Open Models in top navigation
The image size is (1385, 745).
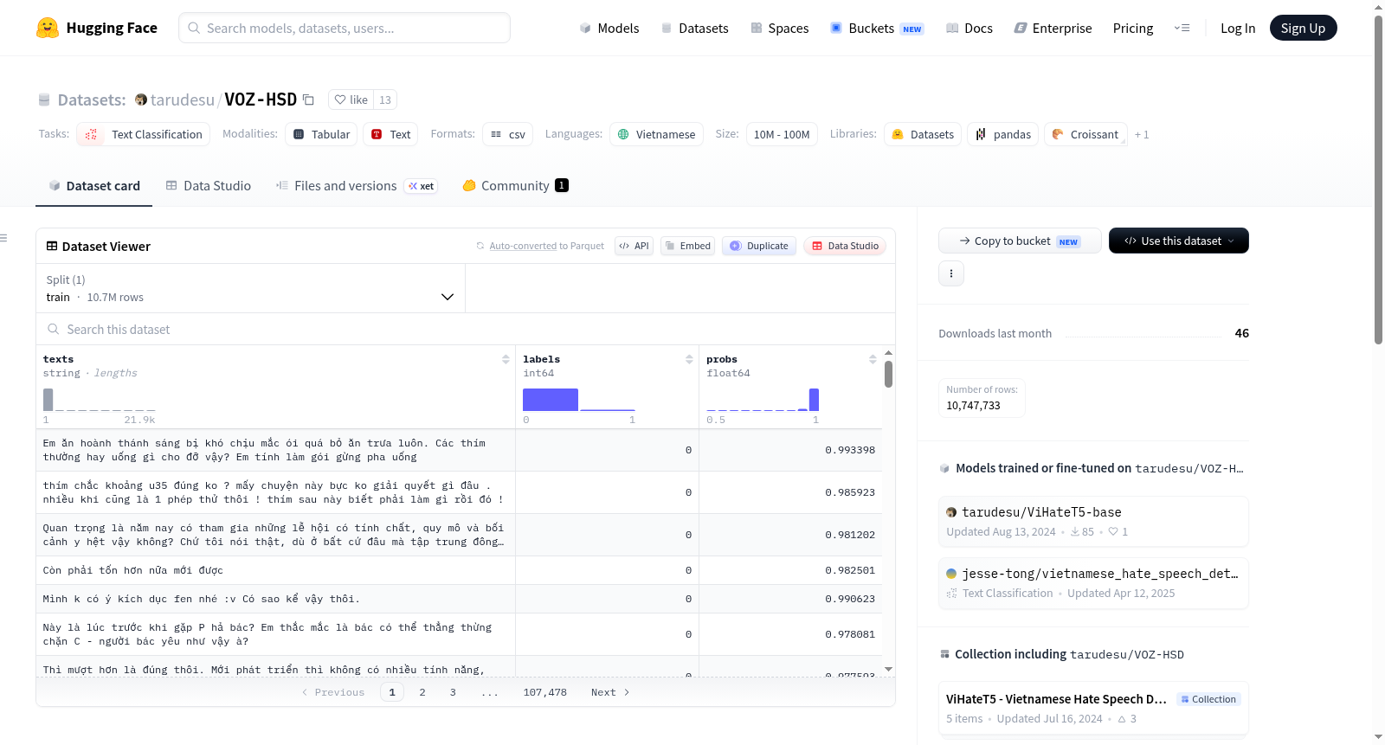click(x=609, y=29)
